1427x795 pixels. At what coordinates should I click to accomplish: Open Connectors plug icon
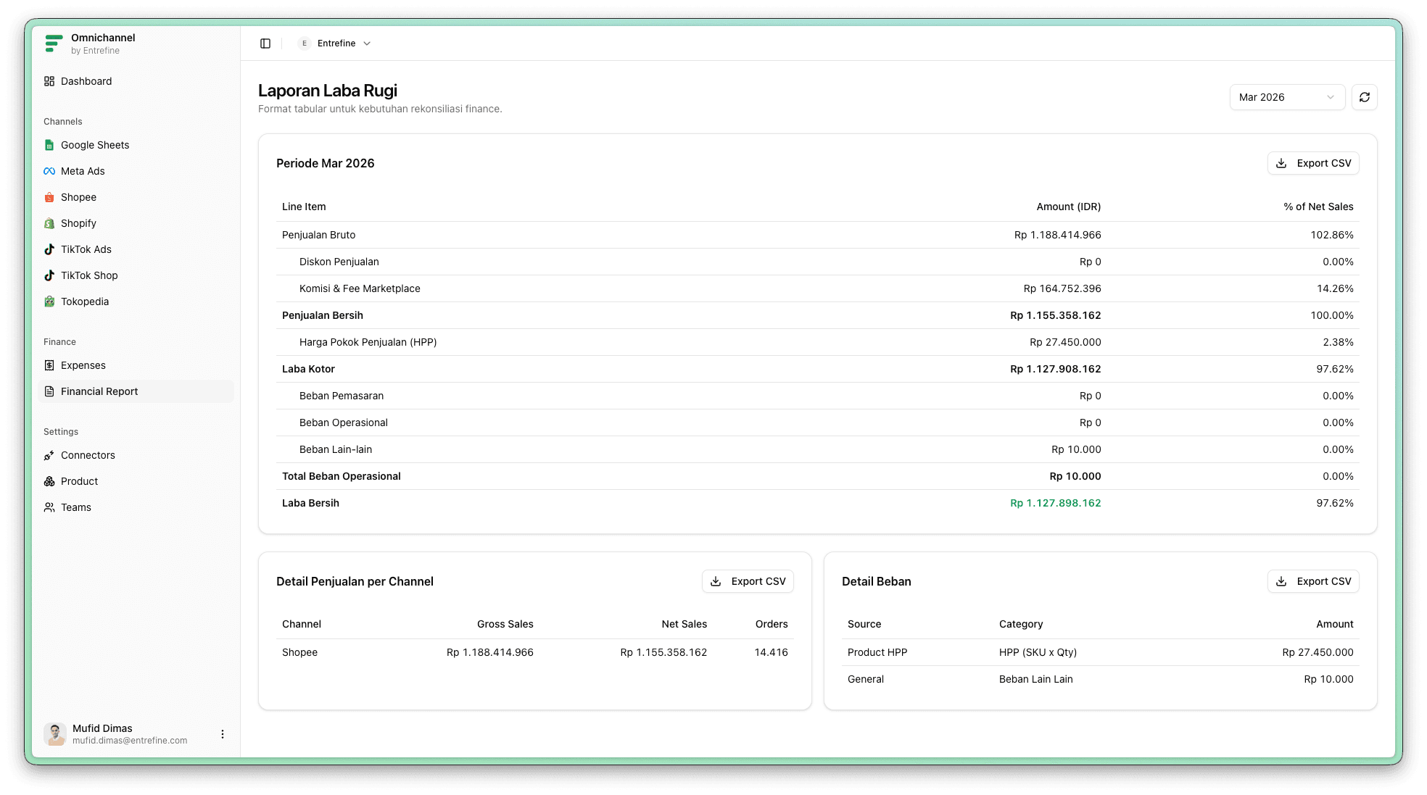coord(49,455)
